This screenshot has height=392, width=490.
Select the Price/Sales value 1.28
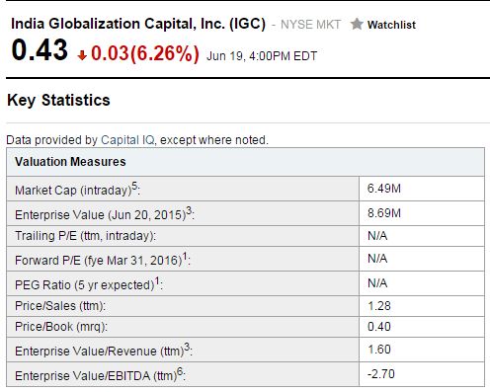379,306
